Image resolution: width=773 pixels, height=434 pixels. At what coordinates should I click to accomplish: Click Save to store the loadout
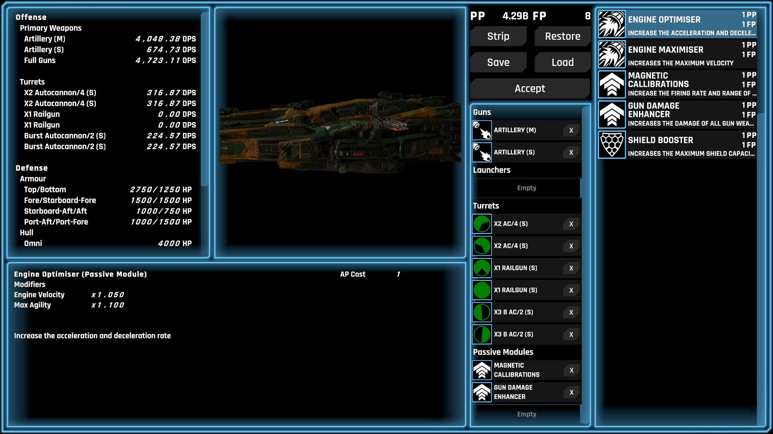click(x=498, y=62)
